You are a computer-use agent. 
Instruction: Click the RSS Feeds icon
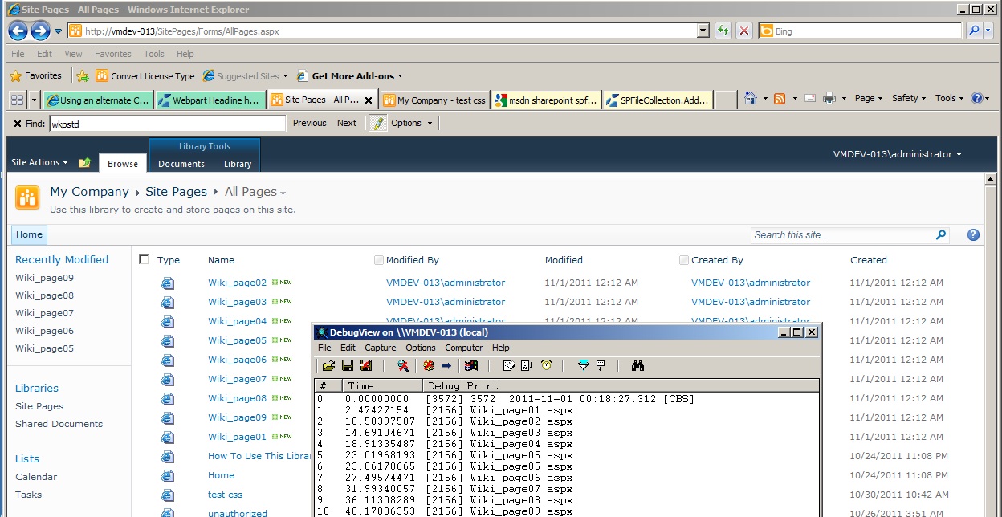[x=780, y=99]
